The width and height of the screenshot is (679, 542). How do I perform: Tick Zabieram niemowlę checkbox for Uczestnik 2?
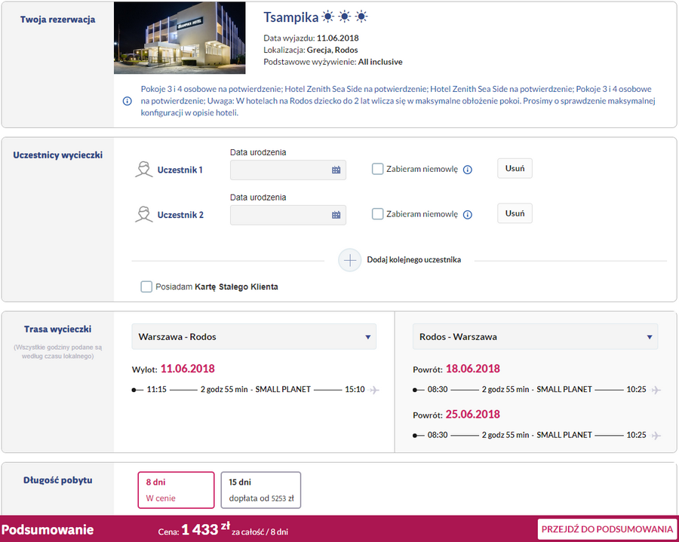(378, 213)
